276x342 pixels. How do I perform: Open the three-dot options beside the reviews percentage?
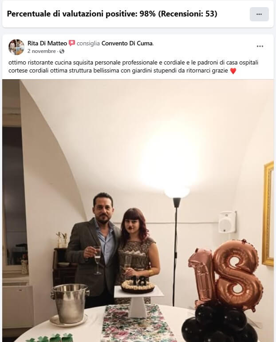pos(259,14)
